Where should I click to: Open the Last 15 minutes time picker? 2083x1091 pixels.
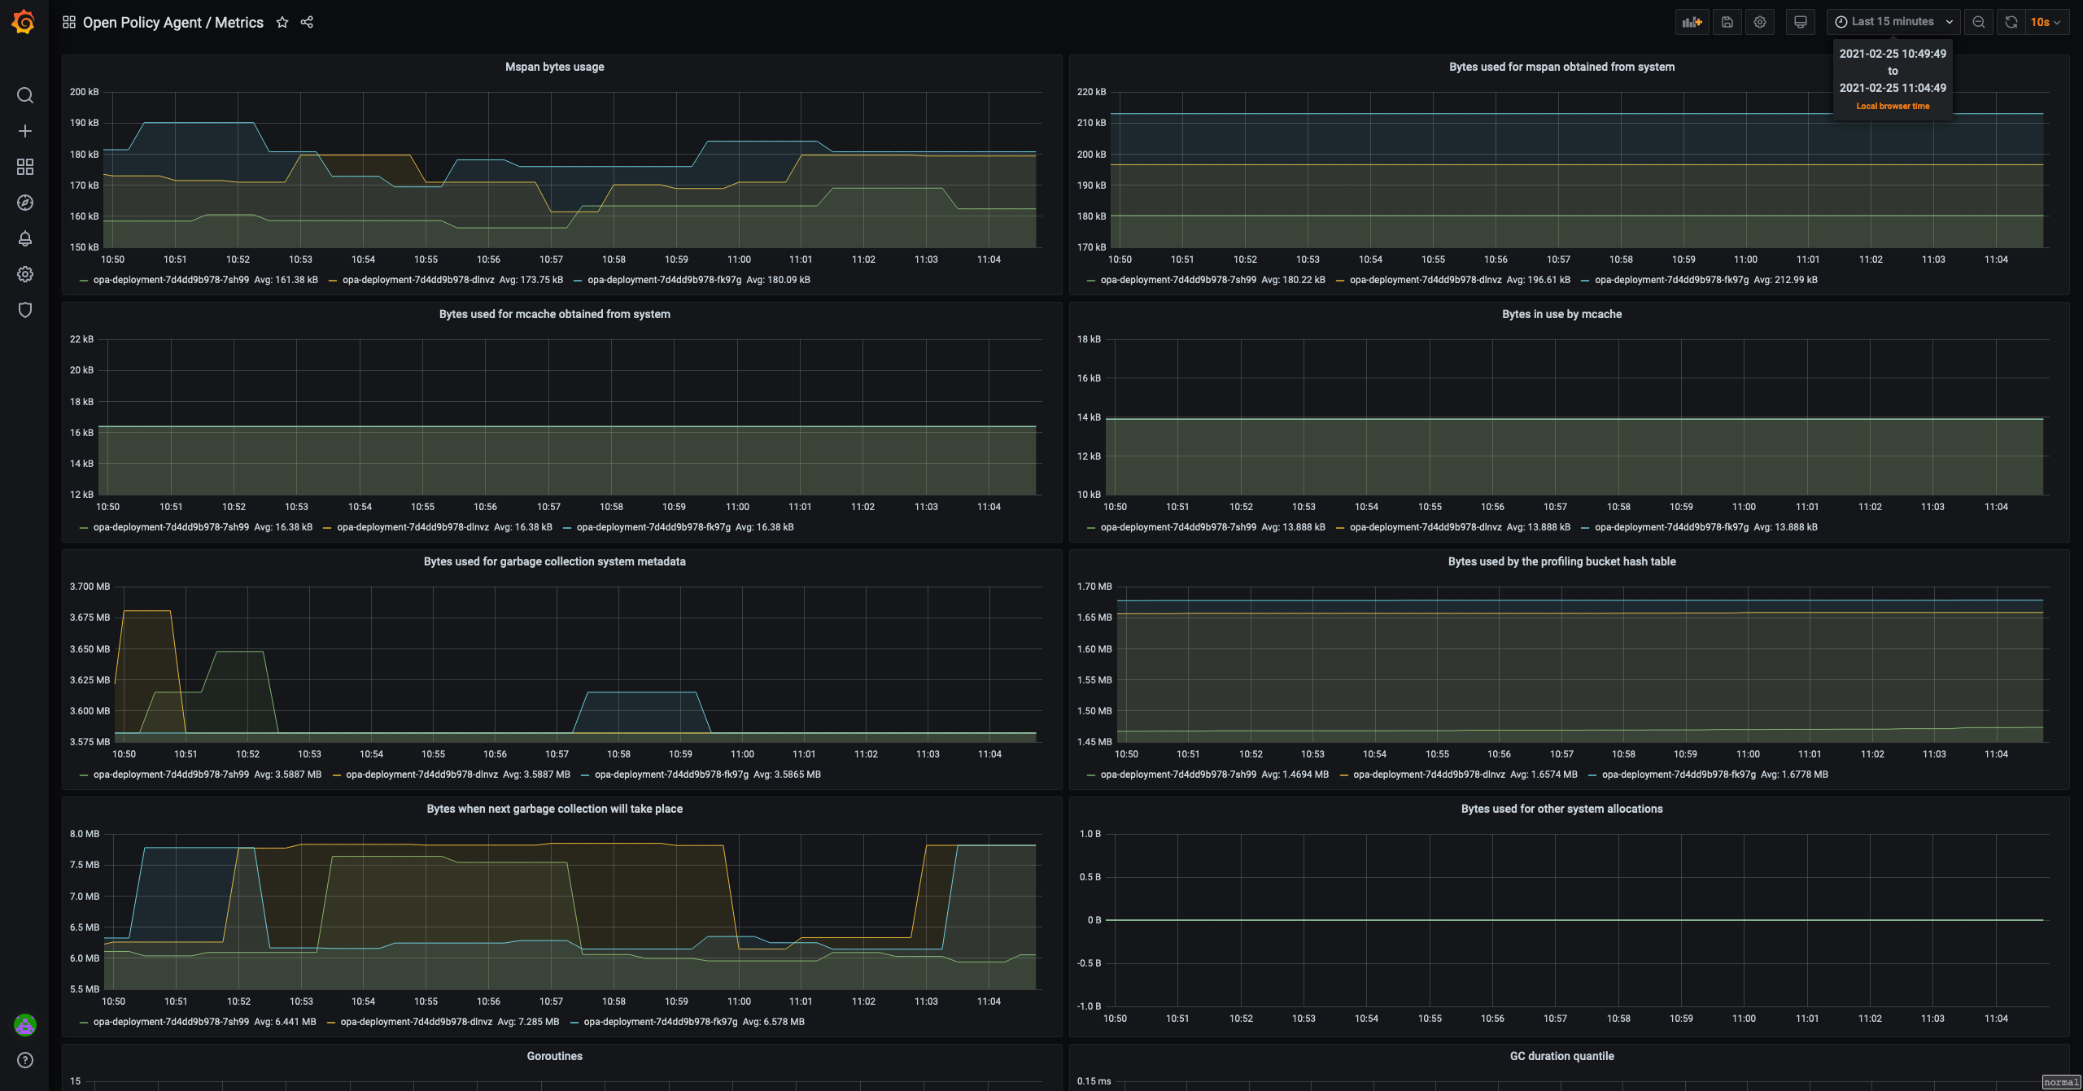click(1893, 22)
